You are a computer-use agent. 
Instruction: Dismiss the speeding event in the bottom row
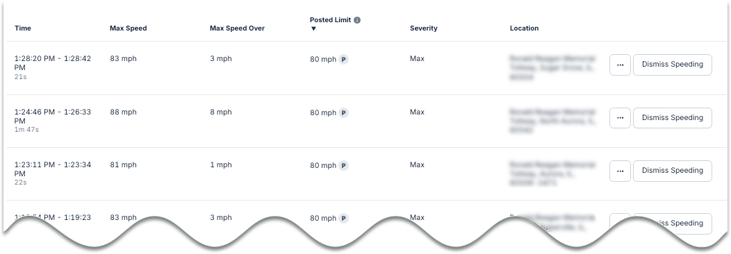tap(672, 223)
